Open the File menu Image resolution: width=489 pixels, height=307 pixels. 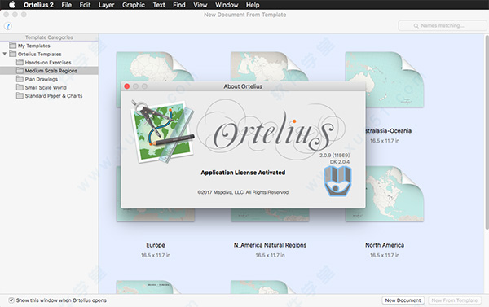67,5
